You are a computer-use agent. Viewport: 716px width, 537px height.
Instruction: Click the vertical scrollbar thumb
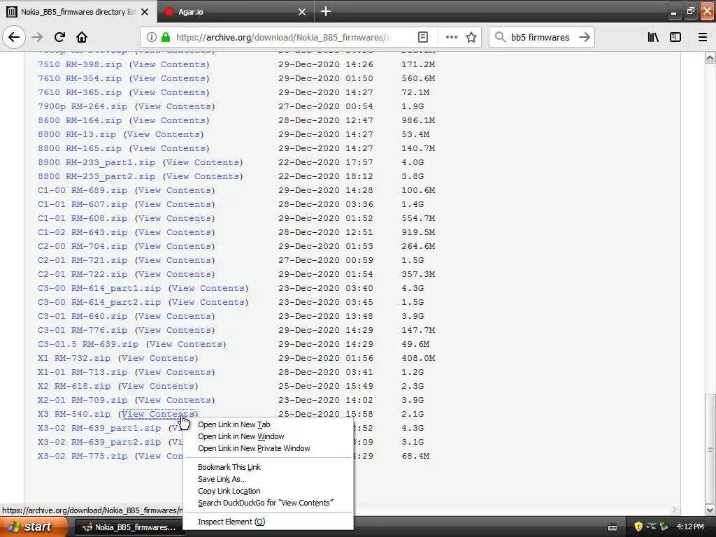point(710,448)
